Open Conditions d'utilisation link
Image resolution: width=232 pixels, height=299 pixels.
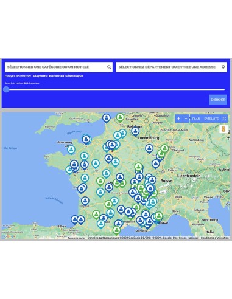point(215,238)
